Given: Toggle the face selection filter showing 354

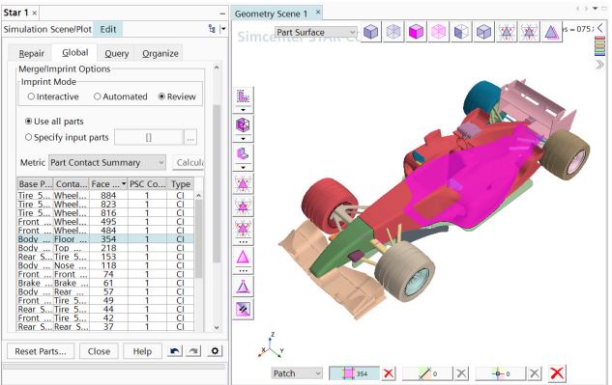Looking at the screenshot, I should [x=355, y=373].
